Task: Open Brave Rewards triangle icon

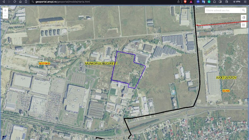Action: coord(191,2)
